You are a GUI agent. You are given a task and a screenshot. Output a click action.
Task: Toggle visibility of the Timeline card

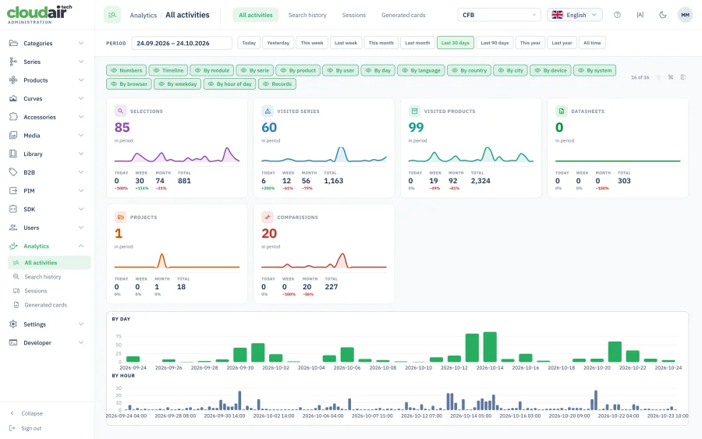click(x=168, y=70)
